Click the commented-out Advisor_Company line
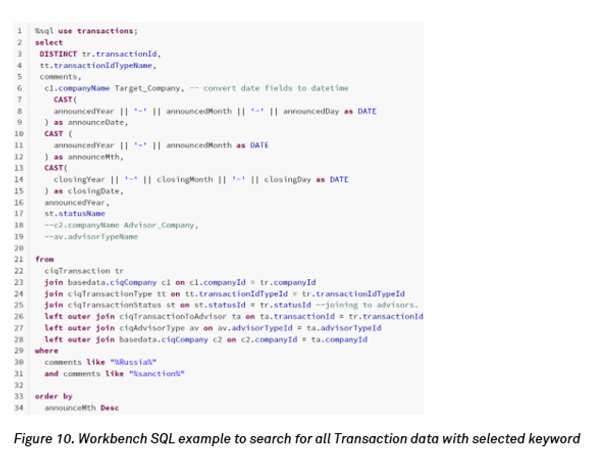 click(121, 225)
